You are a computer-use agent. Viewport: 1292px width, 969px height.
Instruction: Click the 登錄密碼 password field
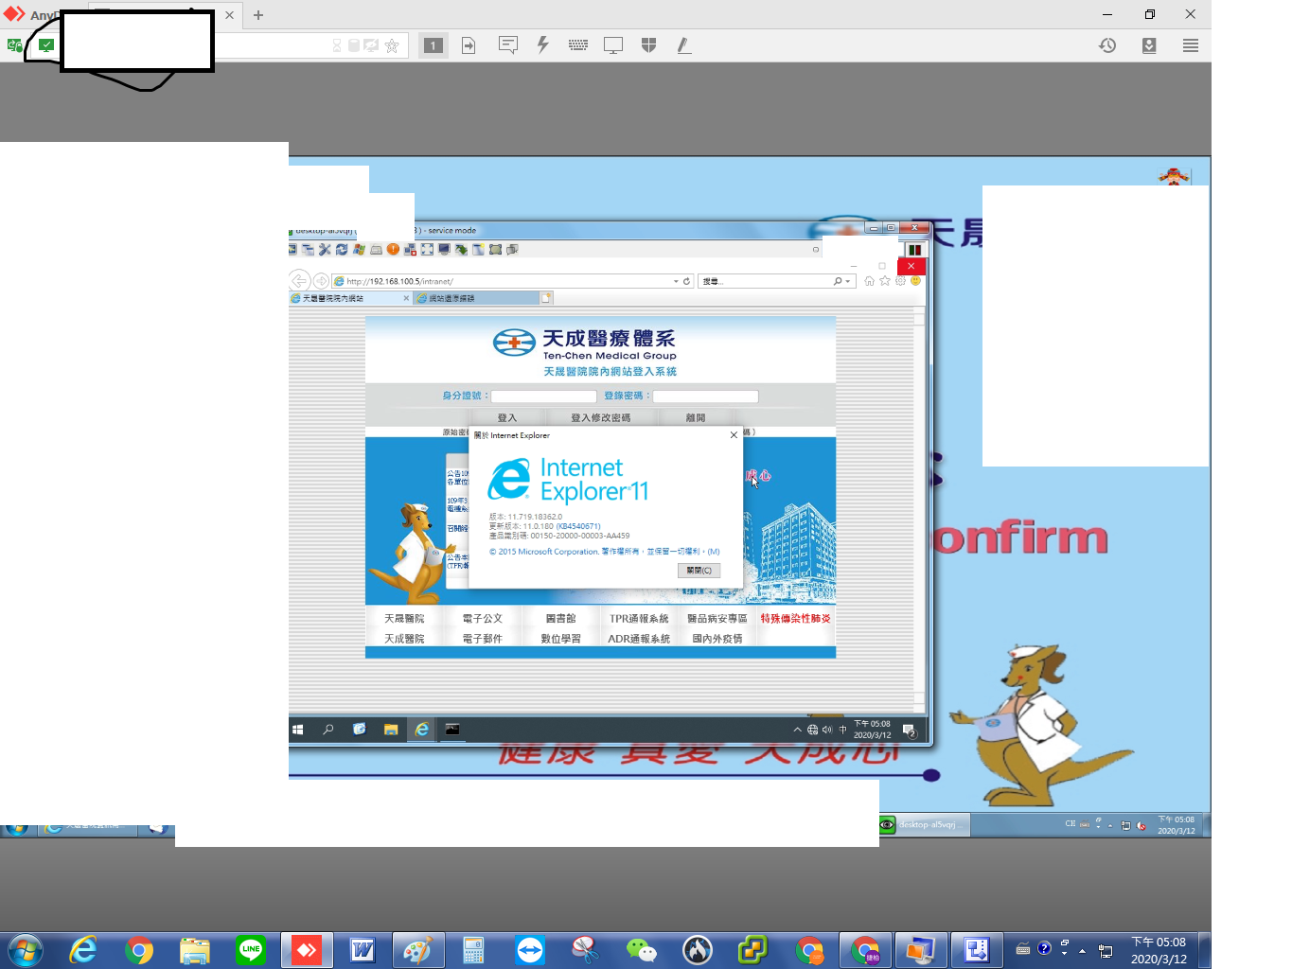pos(705,396)
